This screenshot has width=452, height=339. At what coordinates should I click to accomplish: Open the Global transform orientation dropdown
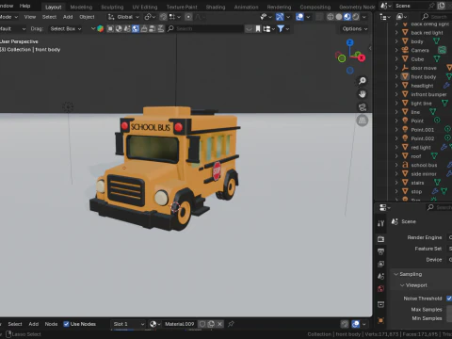point(123,17)
